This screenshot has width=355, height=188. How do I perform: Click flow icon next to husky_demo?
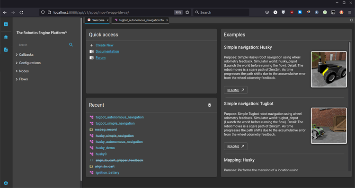[x=91, y=148]
